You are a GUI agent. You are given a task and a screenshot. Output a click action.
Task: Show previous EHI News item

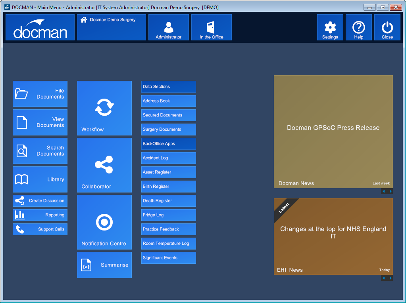[384, 278]
